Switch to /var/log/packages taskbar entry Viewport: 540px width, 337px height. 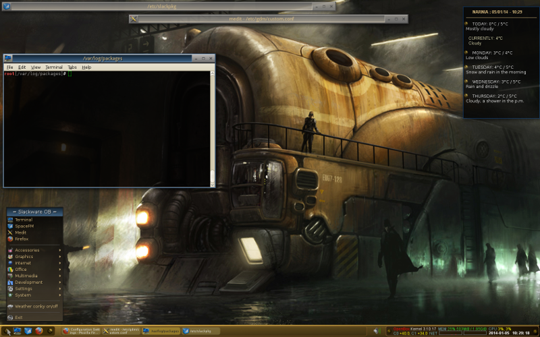pyautogui.click(x=161, y=331)
